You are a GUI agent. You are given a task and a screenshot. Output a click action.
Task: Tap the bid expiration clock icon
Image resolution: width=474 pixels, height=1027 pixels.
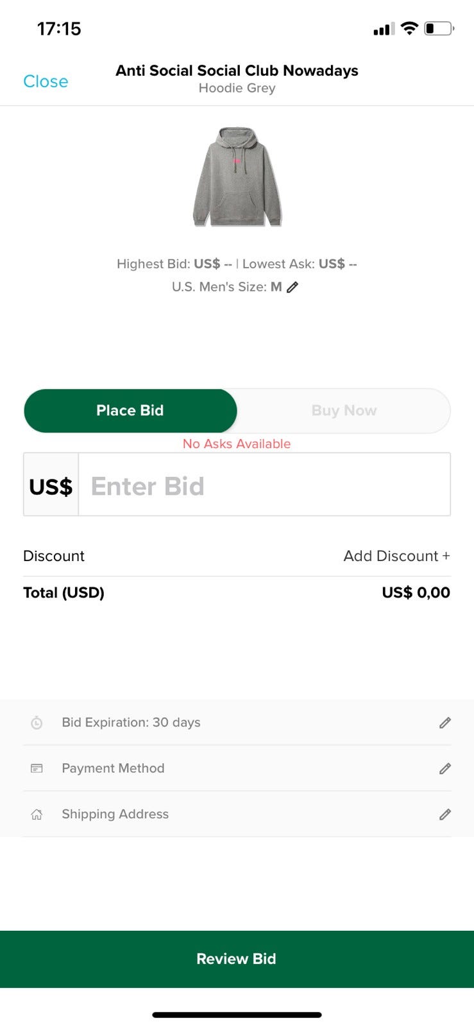coord(37,723)
